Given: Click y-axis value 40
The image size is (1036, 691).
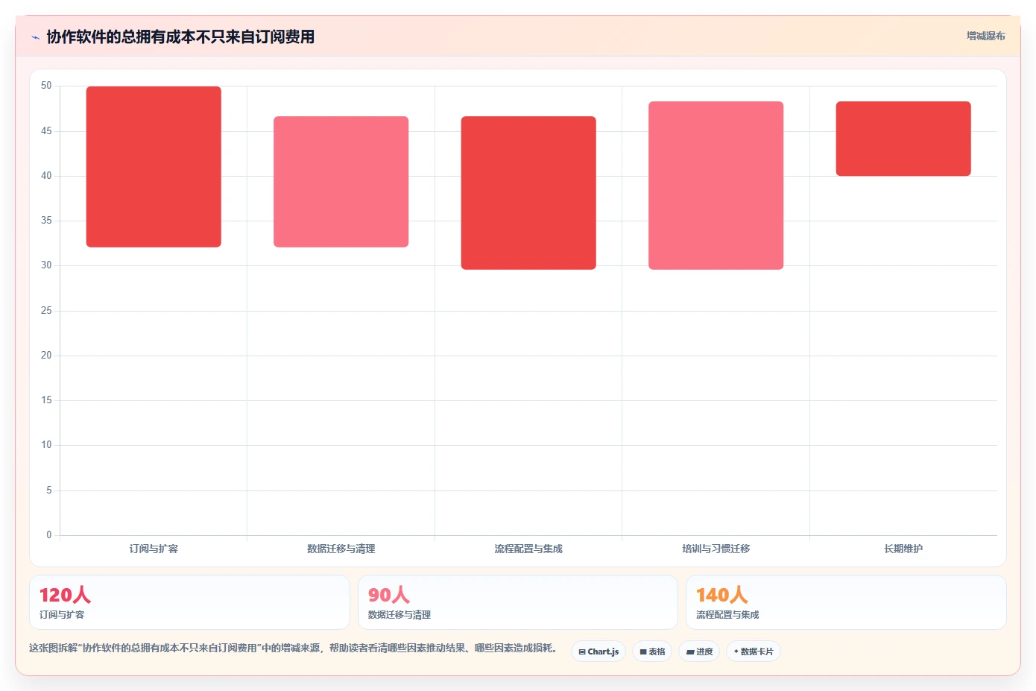Looking at the screenshot, I should point(46,176).
